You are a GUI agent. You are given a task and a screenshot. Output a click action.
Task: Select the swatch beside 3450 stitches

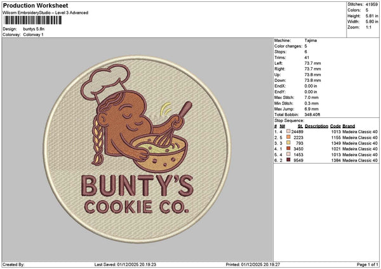(288, 148)
